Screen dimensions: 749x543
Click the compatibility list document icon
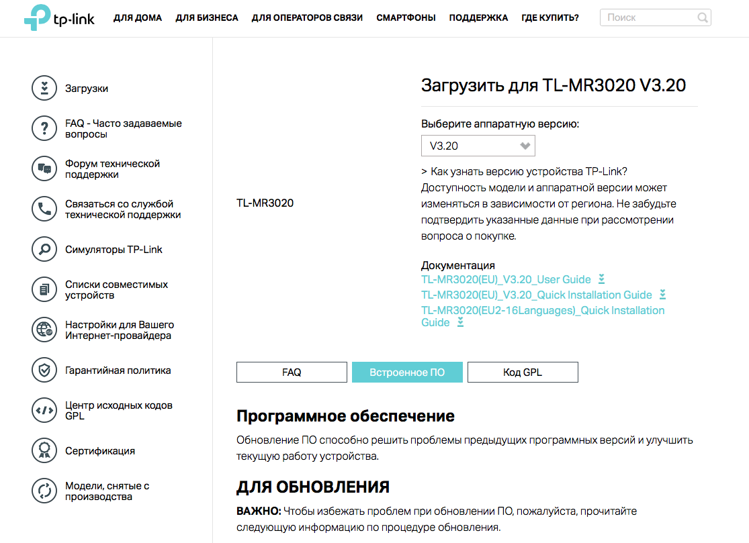point(44,290)
